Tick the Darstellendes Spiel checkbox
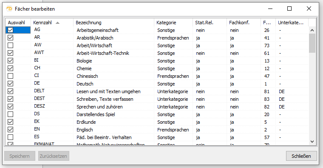Image resolution: width=323 pixels, height=168 pixels. pos(10,114)
